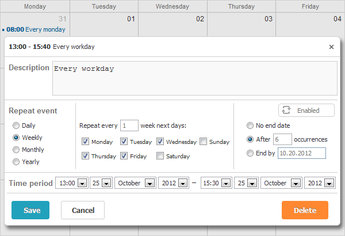
Task: Click the Repeat every week count field
Action: click(x=129, y=125)
